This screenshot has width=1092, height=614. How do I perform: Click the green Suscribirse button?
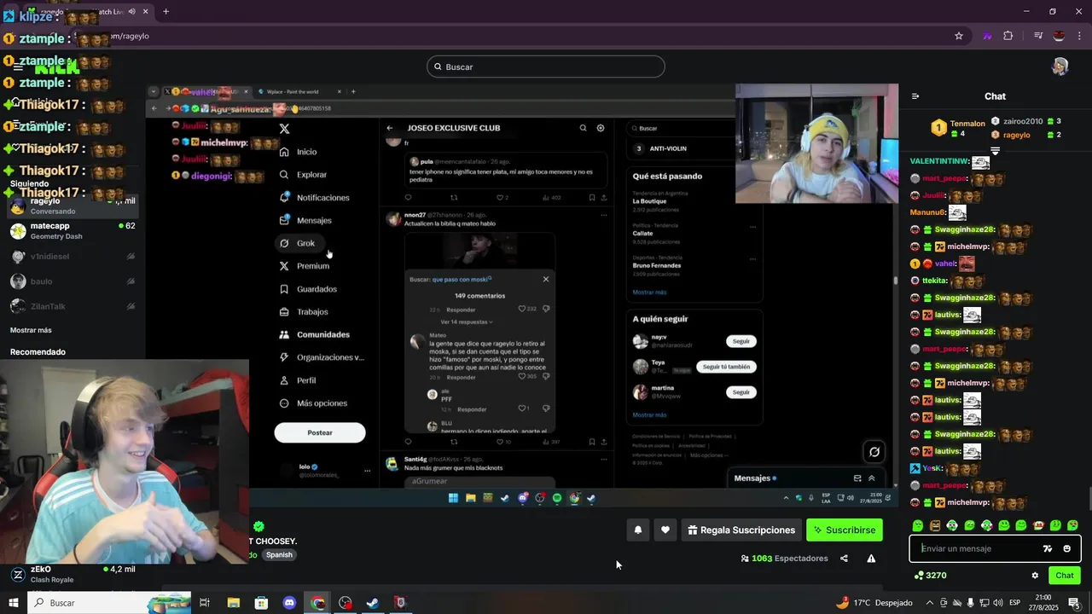coord(845,530)
